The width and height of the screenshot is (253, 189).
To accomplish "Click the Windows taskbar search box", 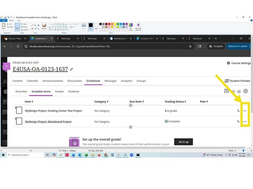I will pos(25,155).
